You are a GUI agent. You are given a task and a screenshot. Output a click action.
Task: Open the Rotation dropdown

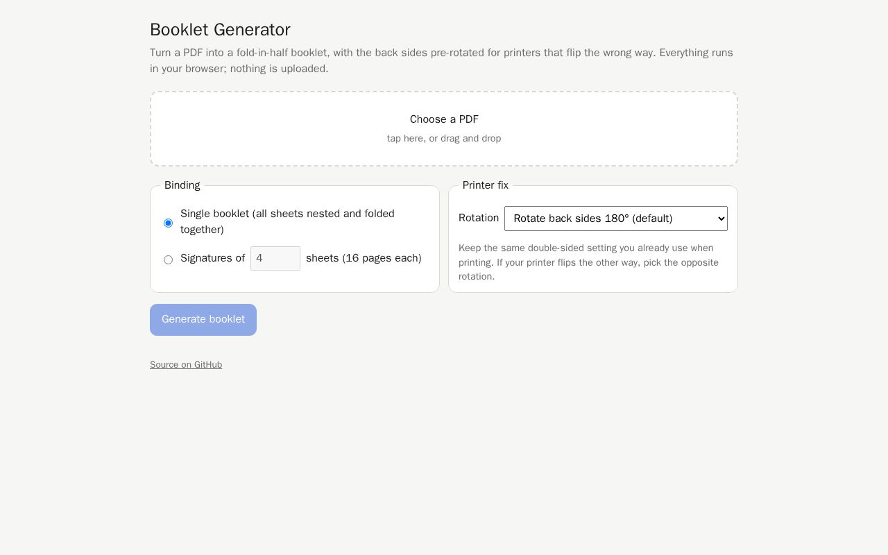tap(615, 219)
